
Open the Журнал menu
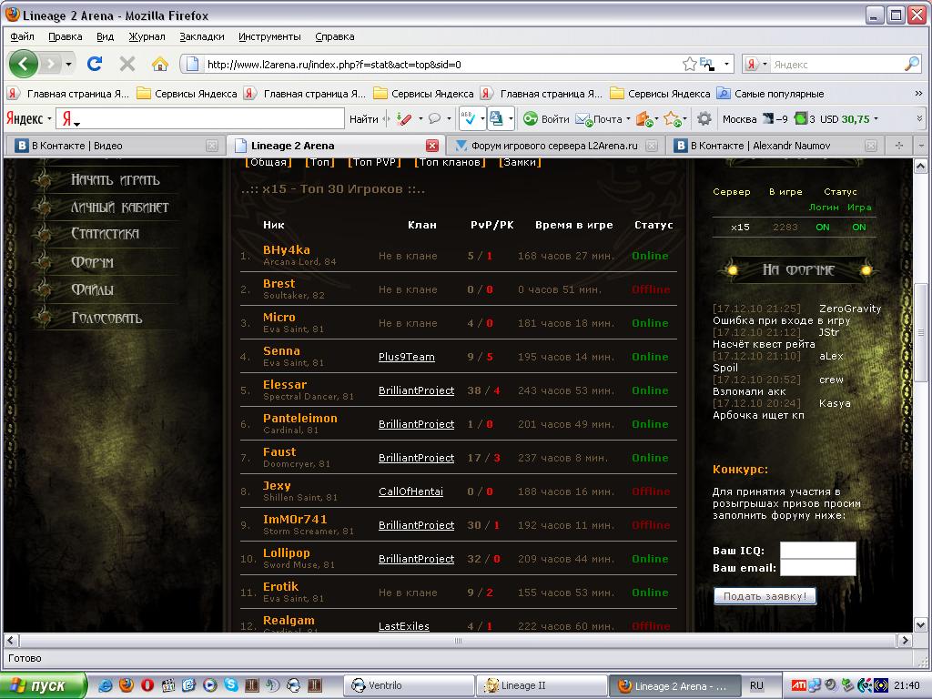pos(147,36)
